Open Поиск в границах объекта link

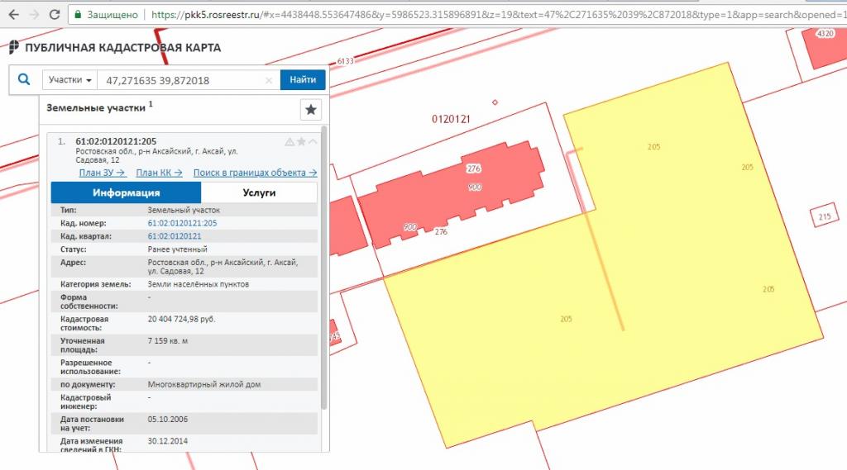pos(255,173)
